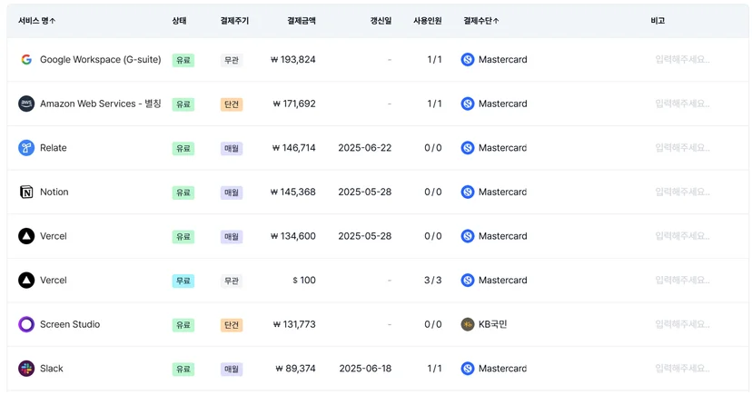The image size is (752, 395).
Task: Open Amazon Web Services - 별칭 service name
Action: (100, 104)
